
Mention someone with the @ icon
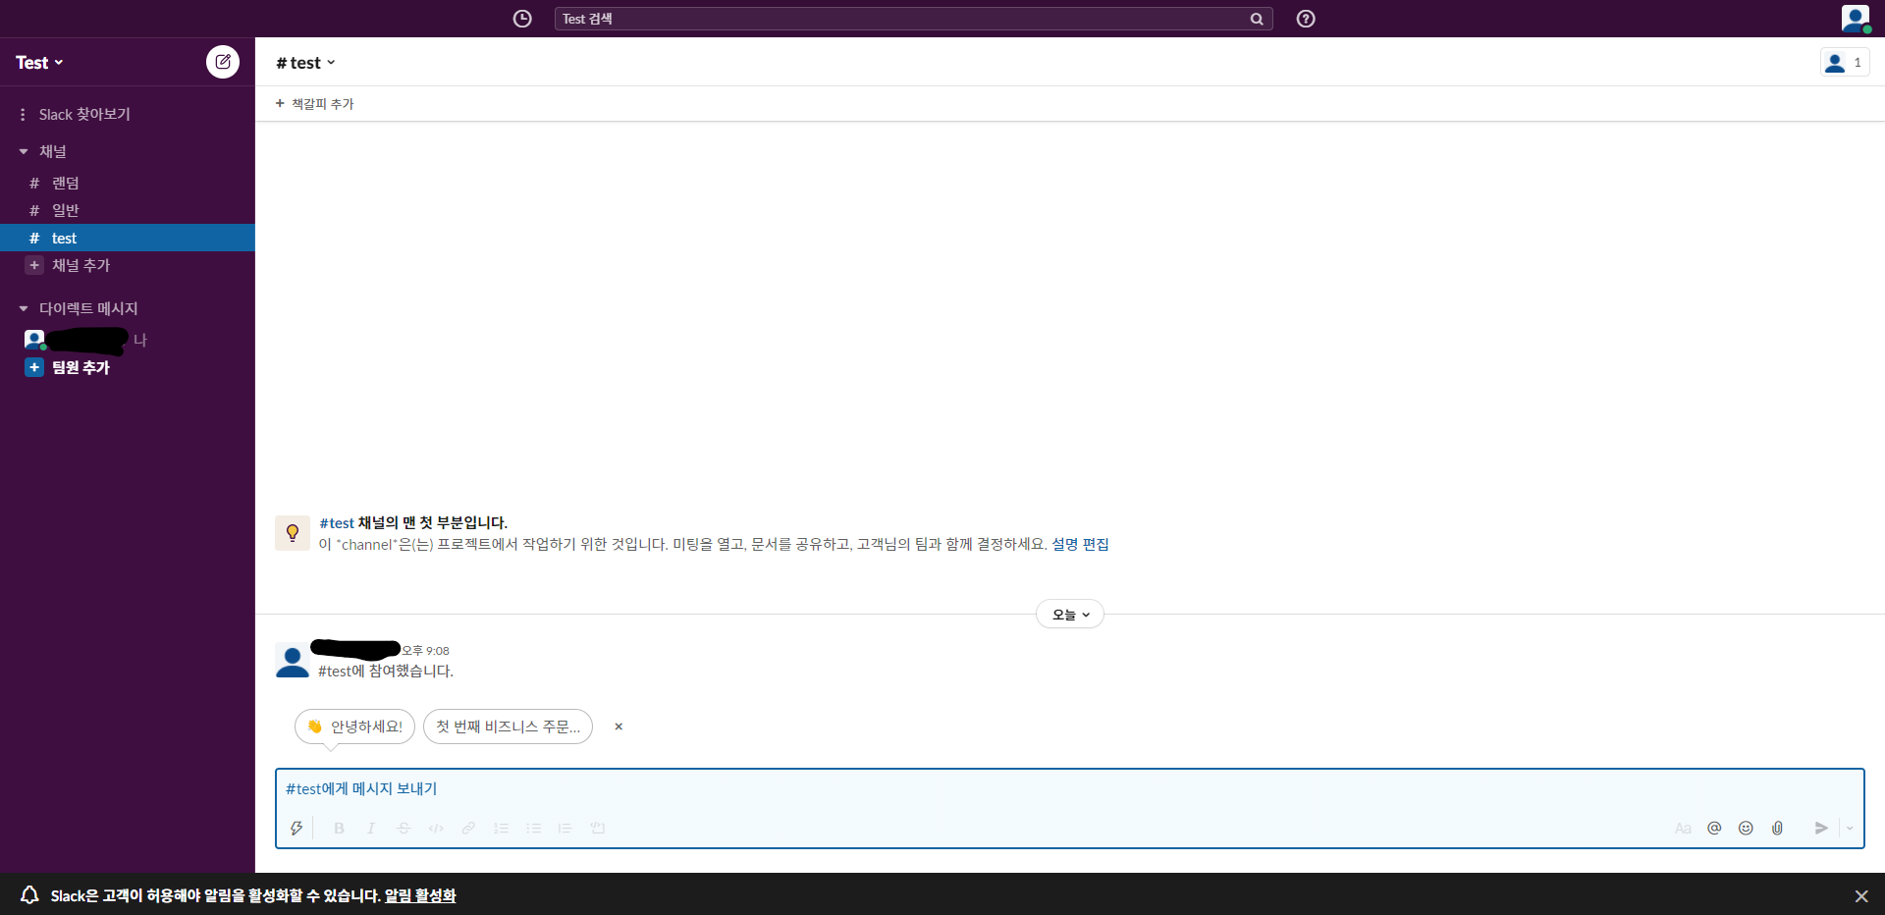pos(1714,828)
